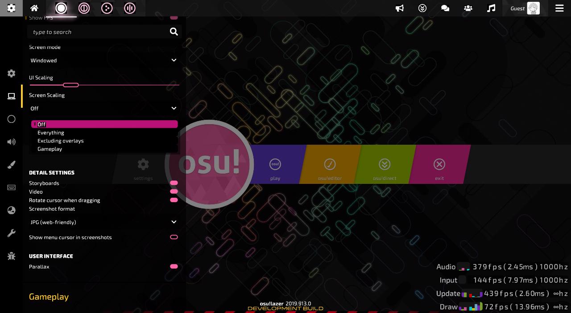Adjust the UI Scaling slider handle

coord(71,85)
